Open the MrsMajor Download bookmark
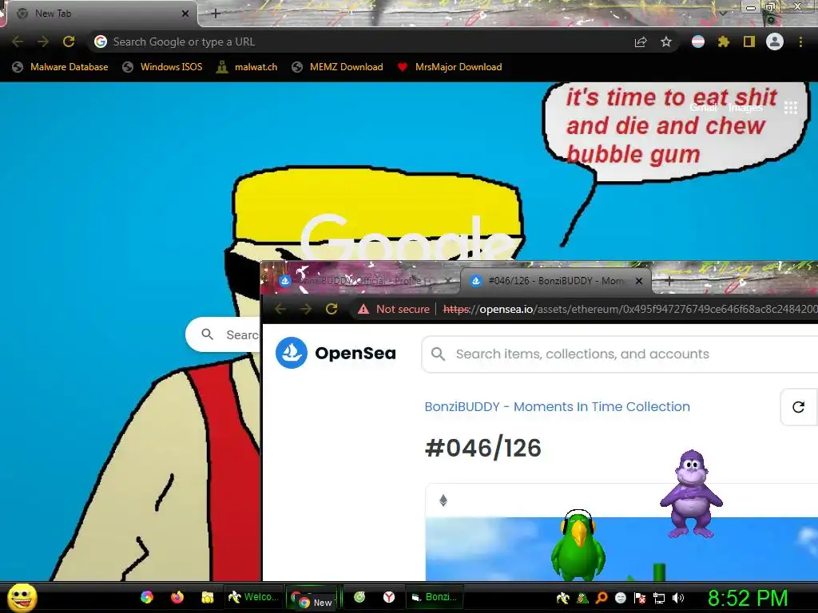Viewport: 818px width, 613px height. coord(450,67)
